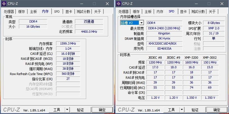Click 工具 button in left CPU-Z window
Viewport: 229px width, 114px height.
57,110
